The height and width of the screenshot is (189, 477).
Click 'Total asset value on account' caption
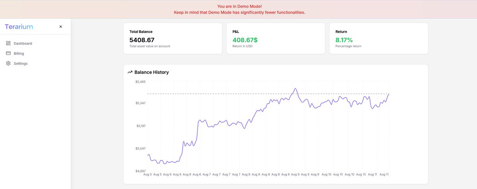point(150,46)
